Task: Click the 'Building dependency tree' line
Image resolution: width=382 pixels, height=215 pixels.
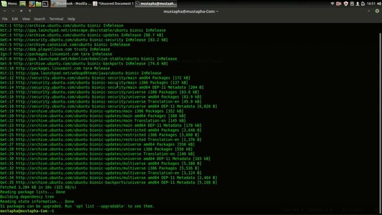Action: tap(27, 196)
